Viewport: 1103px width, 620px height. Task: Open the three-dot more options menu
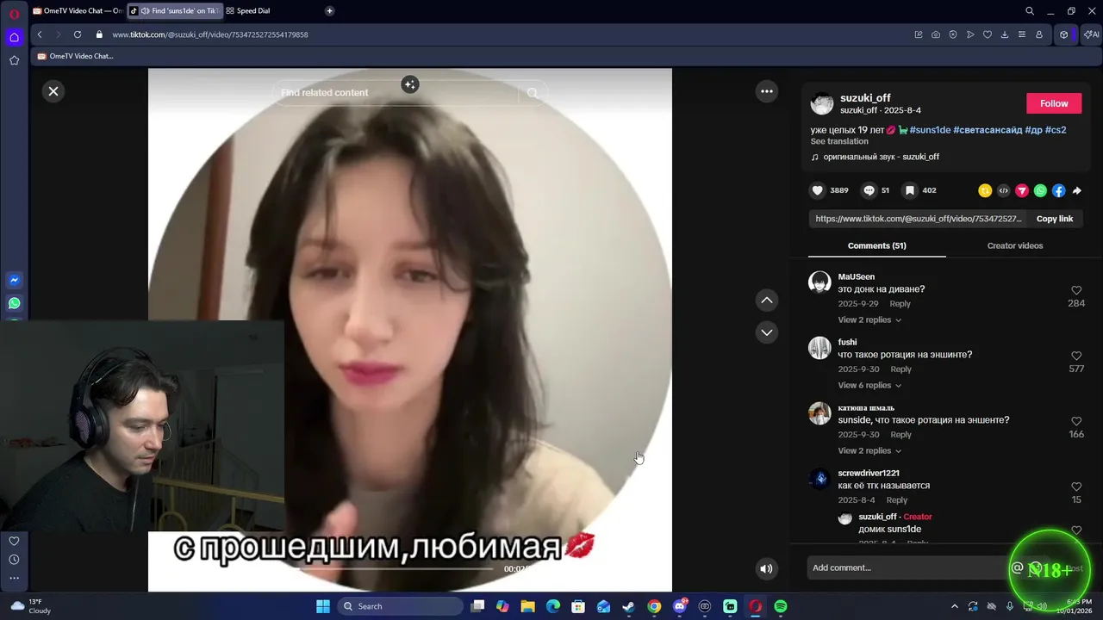coord(767,91)
